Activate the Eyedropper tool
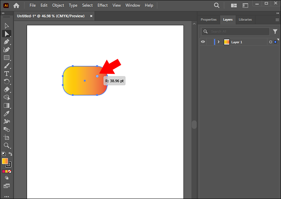 point(7,114)
